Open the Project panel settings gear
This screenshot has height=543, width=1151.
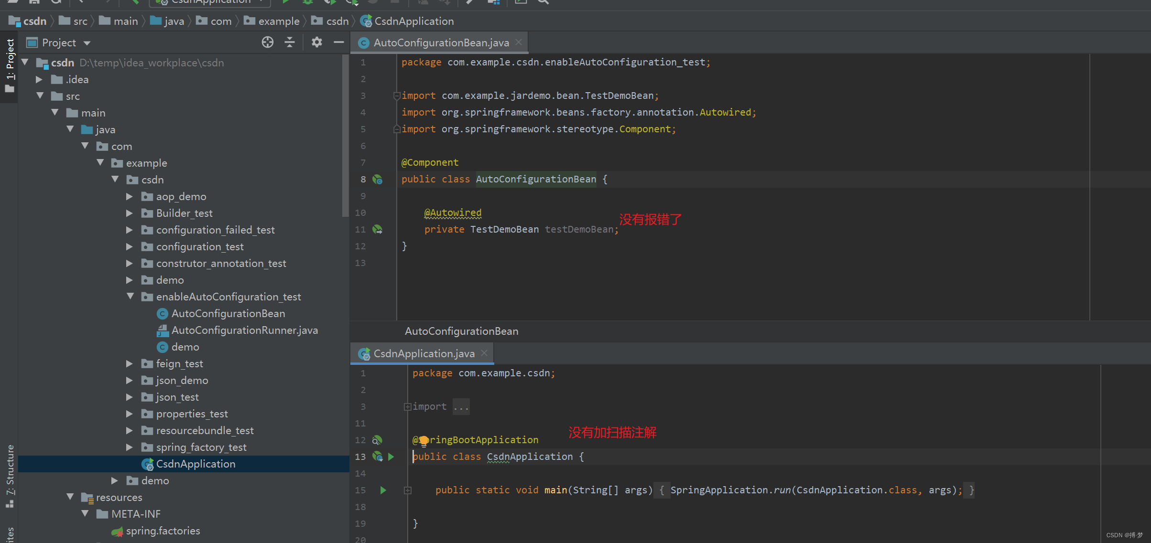316,43
